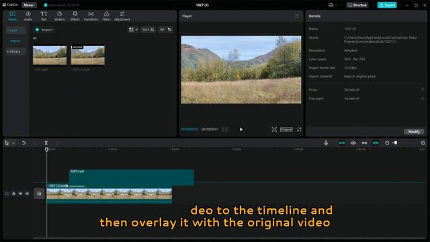Select Import under Local in sidebar
430x242 pixels.
(x=15, y=41)
